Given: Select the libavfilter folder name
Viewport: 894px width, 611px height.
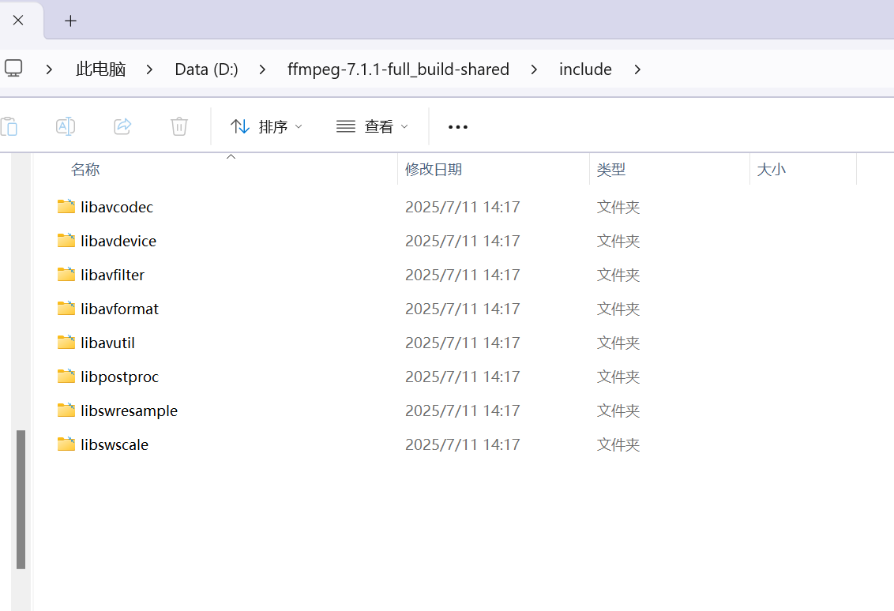Looking at the screenshot, I should click(x=113, y=275).
